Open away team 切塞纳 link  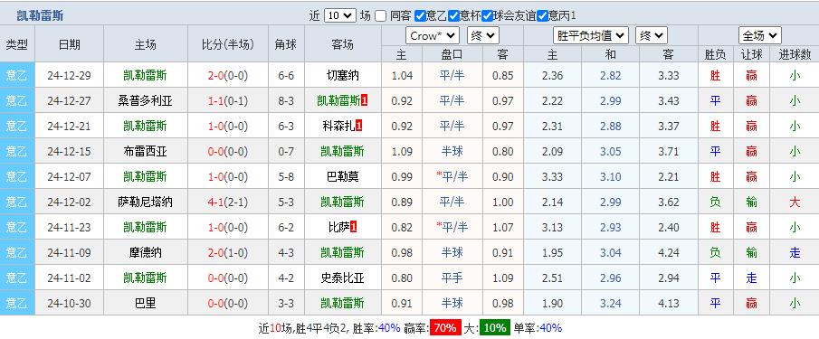[343, 76]
